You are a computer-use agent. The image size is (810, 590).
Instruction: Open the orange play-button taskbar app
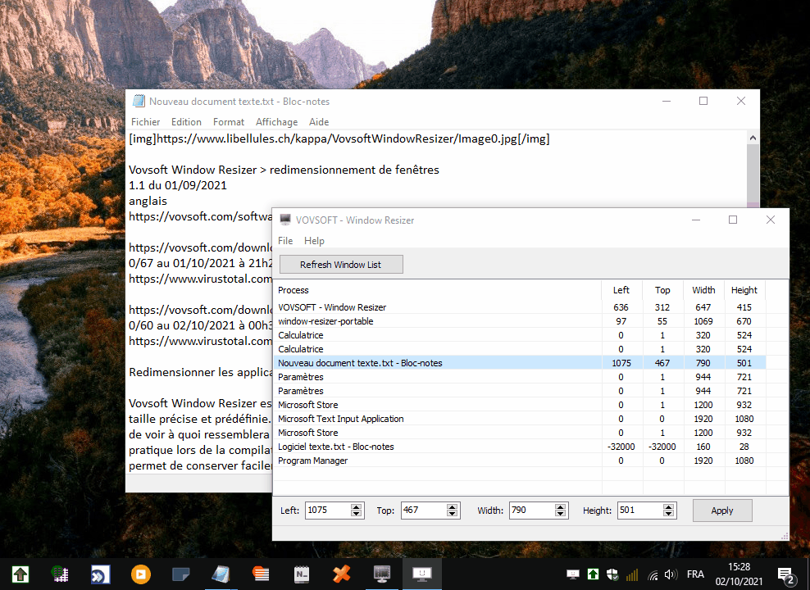[x=140, y=574]
